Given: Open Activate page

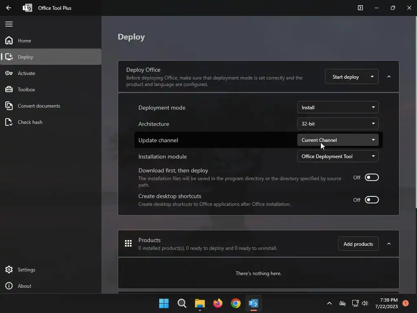Looking at the screenshot, I should click(50, 73).
